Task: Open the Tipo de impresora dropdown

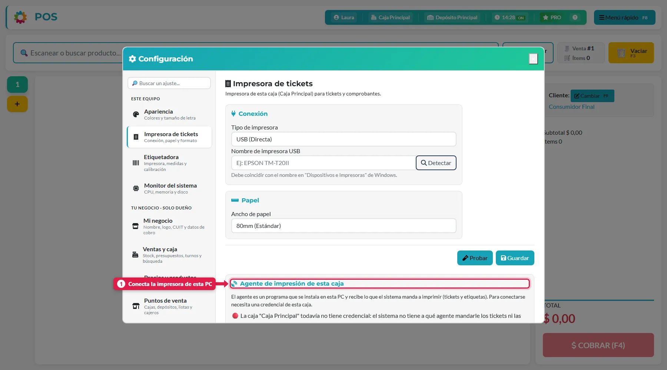Action: [344, 139]
